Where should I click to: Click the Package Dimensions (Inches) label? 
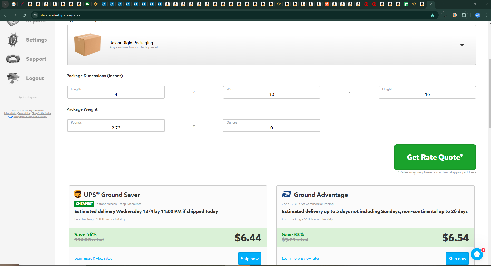pyautogui.click(x=95, y=76)
